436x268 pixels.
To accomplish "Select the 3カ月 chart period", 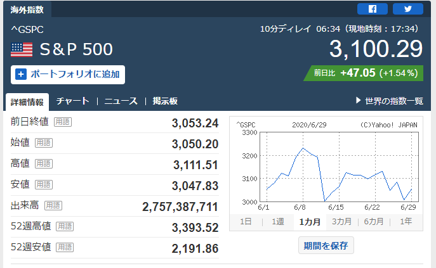I will tap(341, 222).
